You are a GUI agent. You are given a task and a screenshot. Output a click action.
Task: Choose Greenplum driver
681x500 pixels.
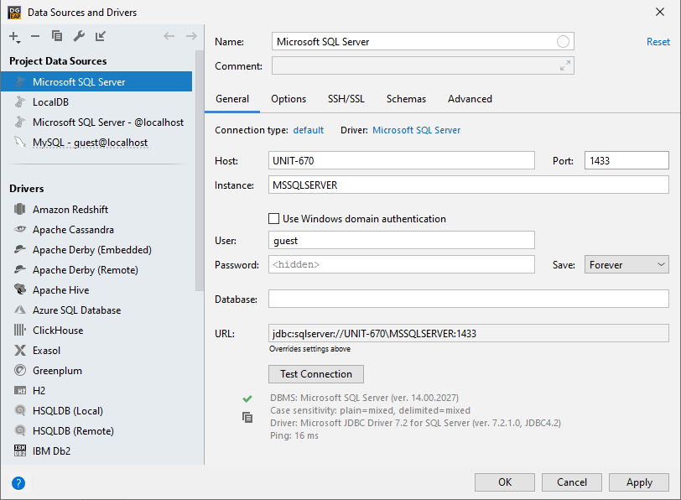point(96,371)
